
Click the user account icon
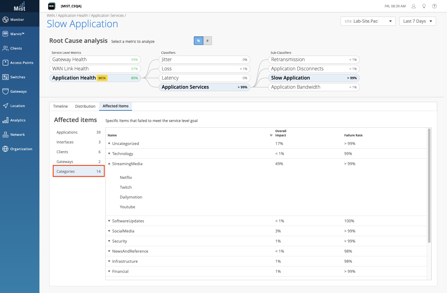coord(414,6)
